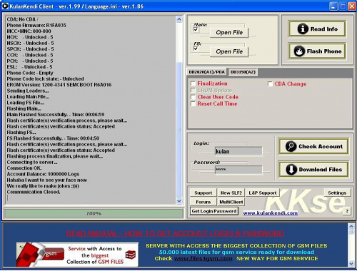
Task: Focus the Password input field
Action: click(x=238, y=170)
